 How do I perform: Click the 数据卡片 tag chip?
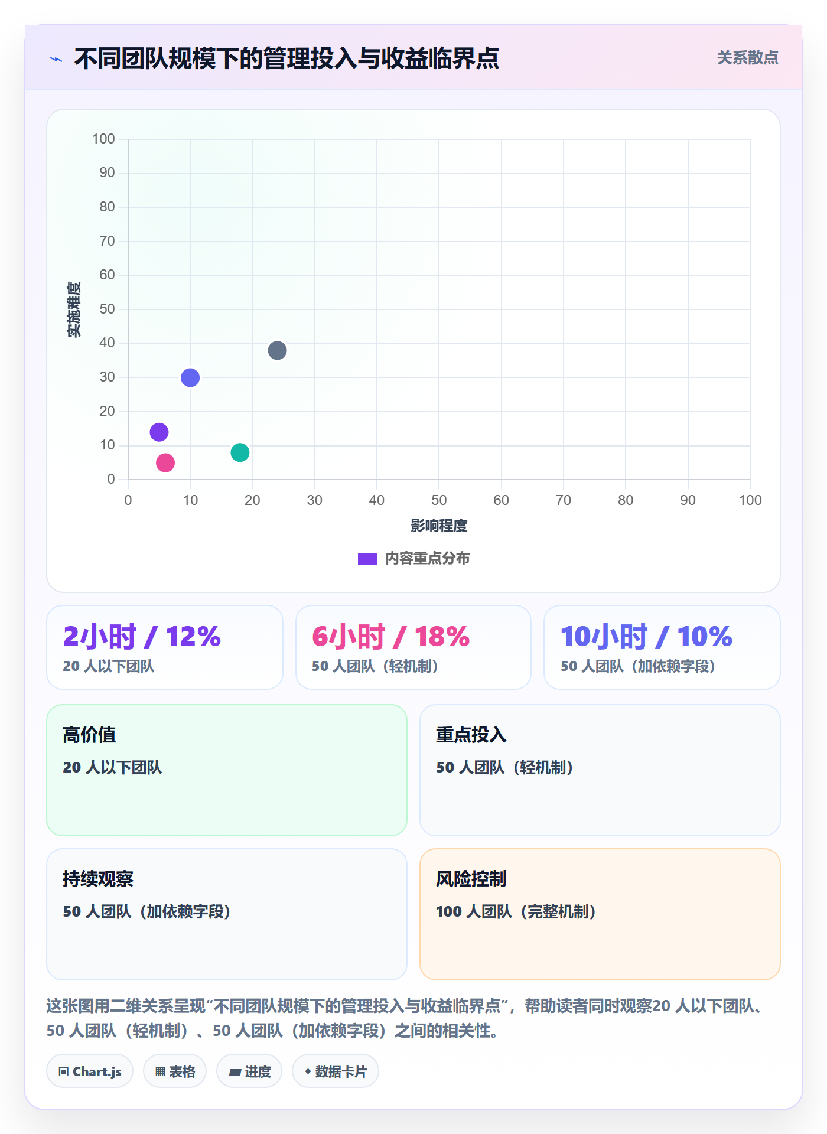[336, 1071]
